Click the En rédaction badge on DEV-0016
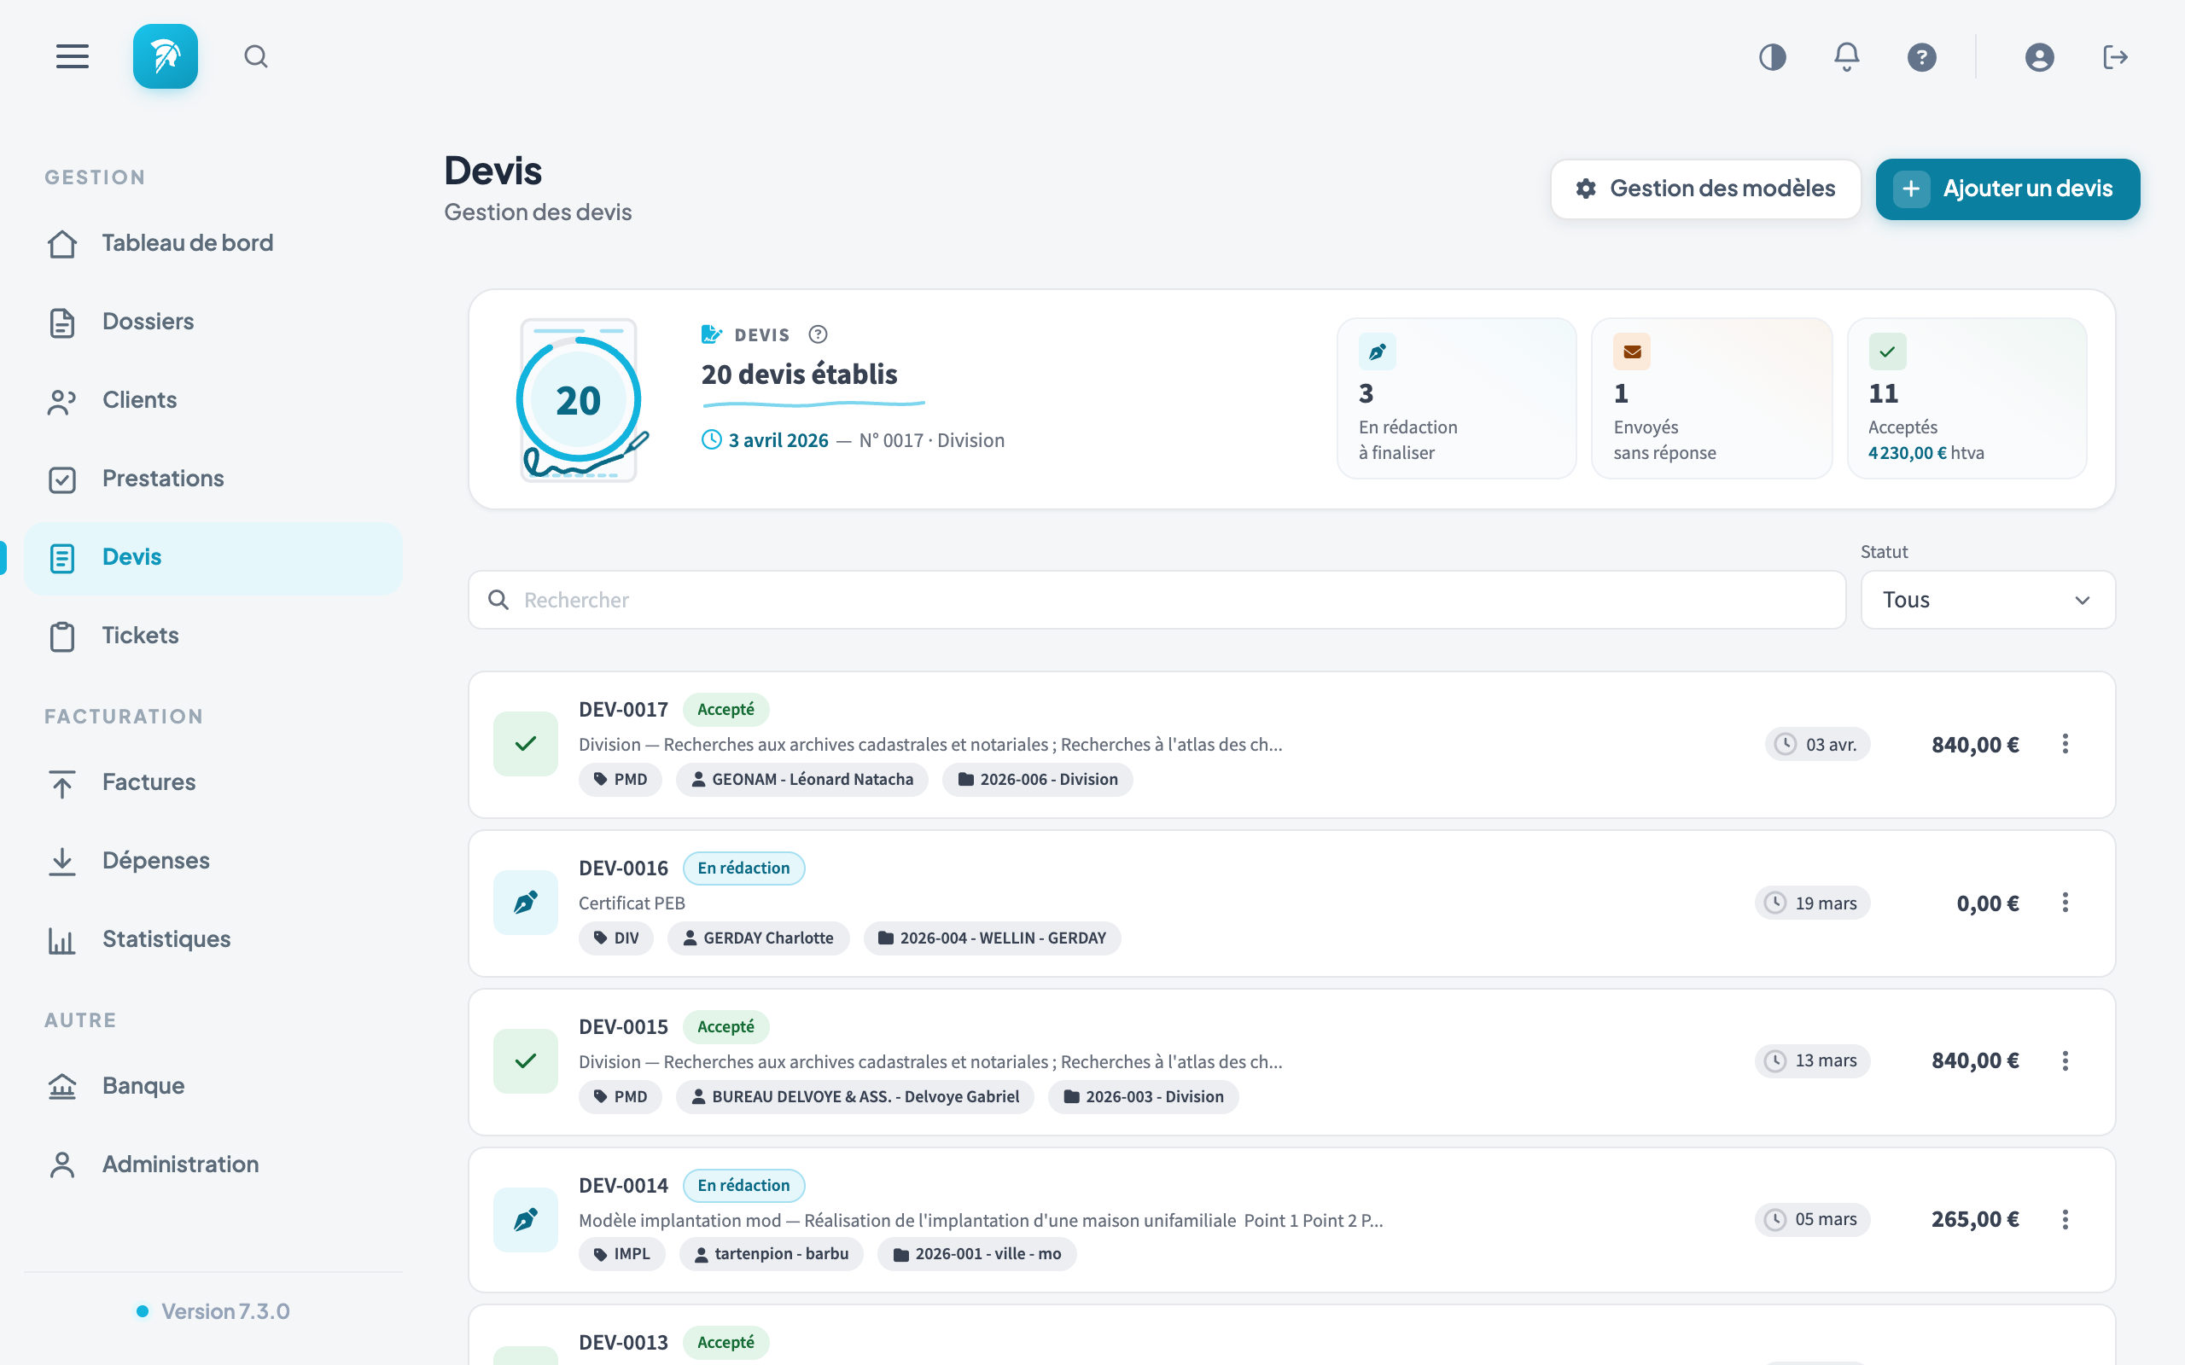Image resolution: width=2185 pixels, height=1365 pixels. click(x=744, y=868)
